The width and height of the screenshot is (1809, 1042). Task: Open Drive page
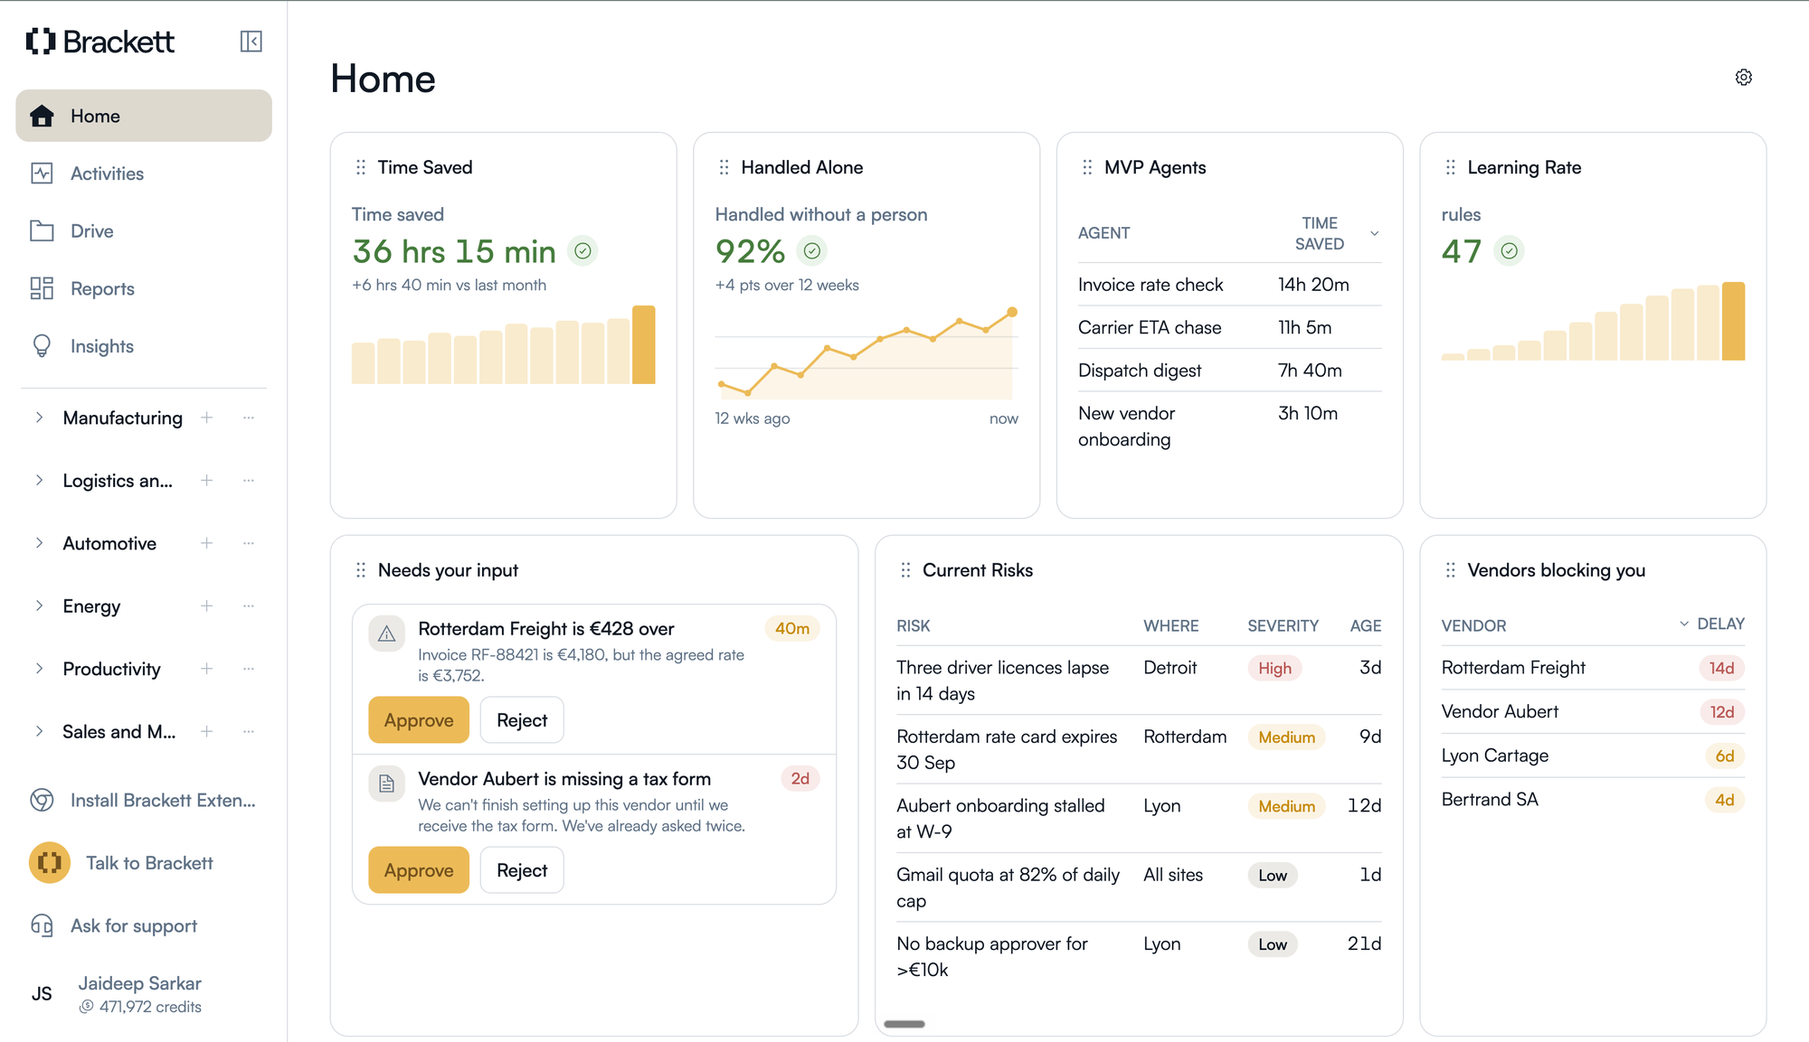(144, 231)
